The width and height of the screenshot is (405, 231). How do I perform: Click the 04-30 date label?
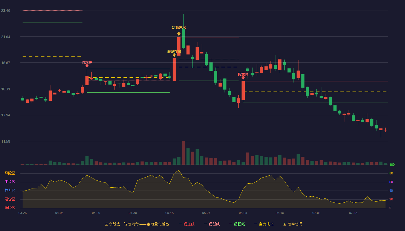point(133,213)
